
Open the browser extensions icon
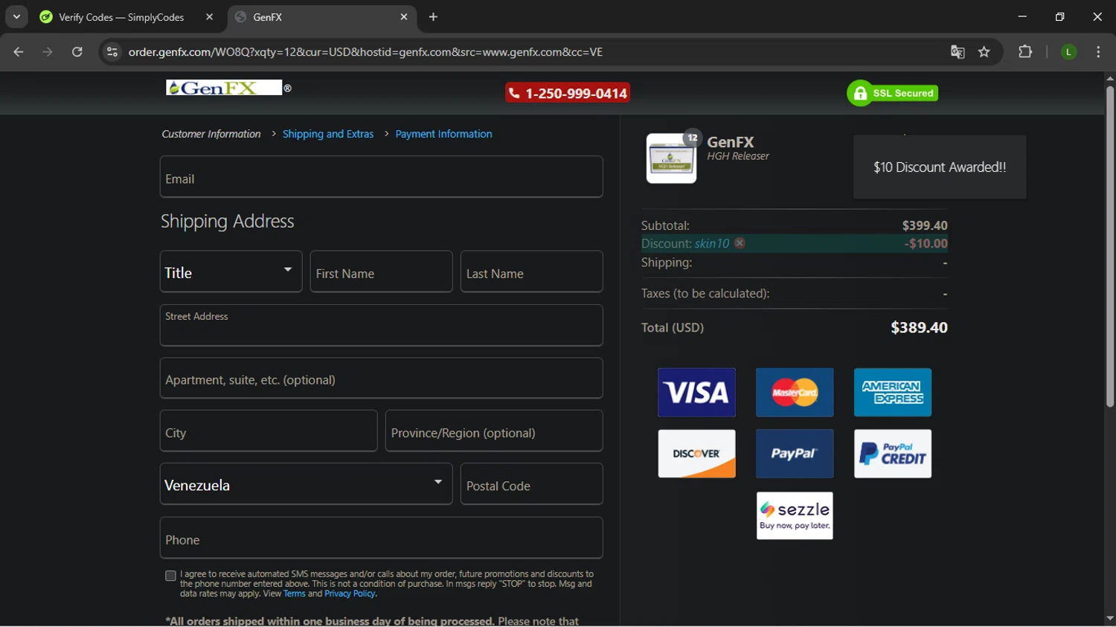[x=1025, y=52]
